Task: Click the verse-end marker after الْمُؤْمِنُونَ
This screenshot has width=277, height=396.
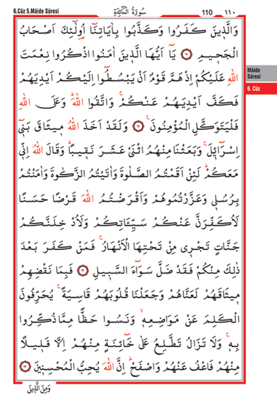Action: click(x=138, y=127)
